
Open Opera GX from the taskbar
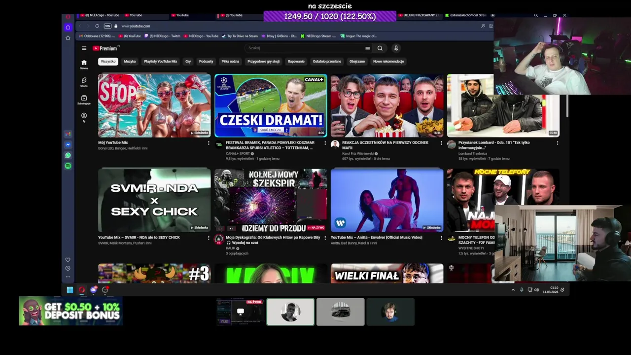(x=82, y=290)
